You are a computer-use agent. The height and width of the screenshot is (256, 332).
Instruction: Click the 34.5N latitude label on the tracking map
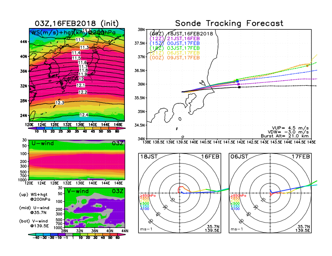pyautogui.click(x=140, y=125)
